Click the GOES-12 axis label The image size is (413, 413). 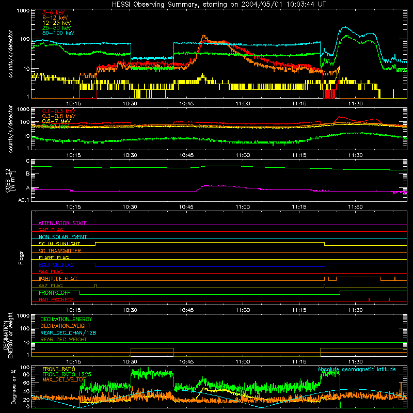pos(10,180)
